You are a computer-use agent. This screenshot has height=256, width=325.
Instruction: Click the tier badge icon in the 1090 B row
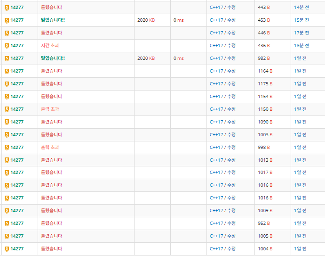coord(7,122)
